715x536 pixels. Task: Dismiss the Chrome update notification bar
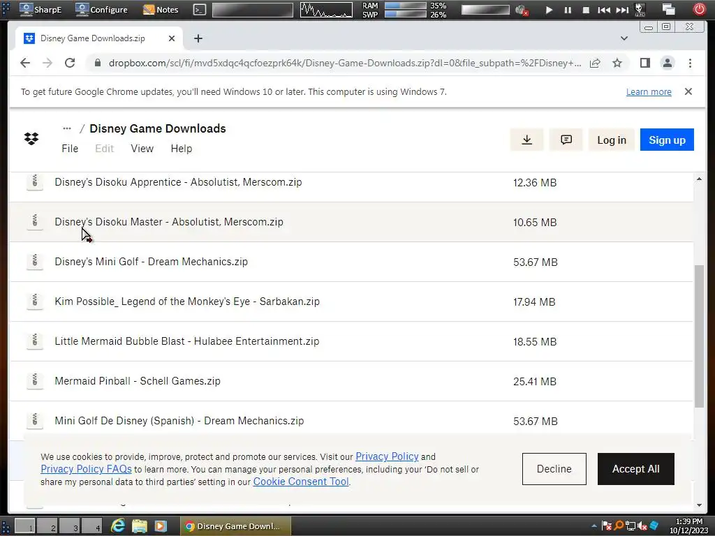[x=688, y=91]
